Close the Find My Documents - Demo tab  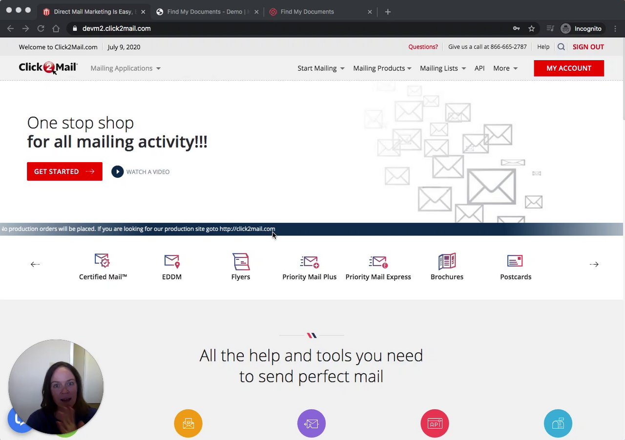pos(256,12)
